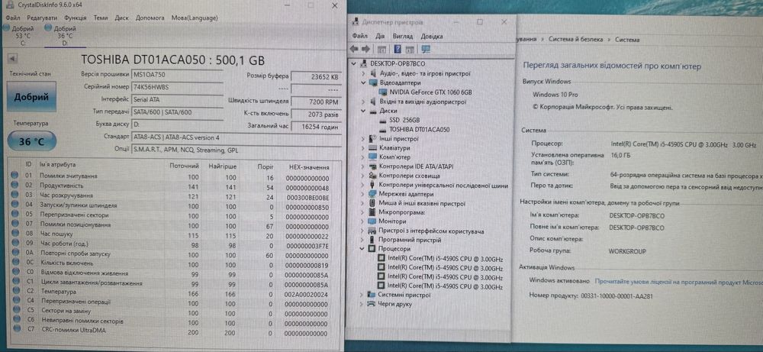
Task: Select the SSD 256GB disk in Device Manager
Action: 404,120
